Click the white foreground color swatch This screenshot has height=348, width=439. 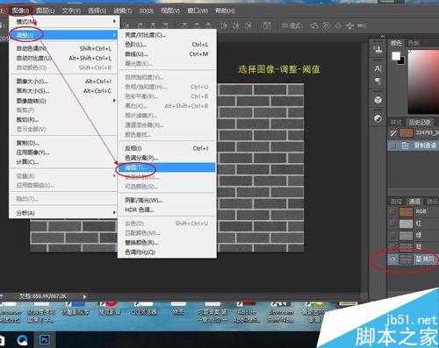[396, 56]
